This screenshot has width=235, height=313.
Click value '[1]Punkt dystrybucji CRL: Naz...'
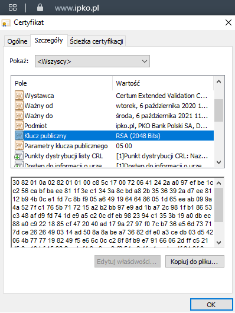[x=162, y=156]
